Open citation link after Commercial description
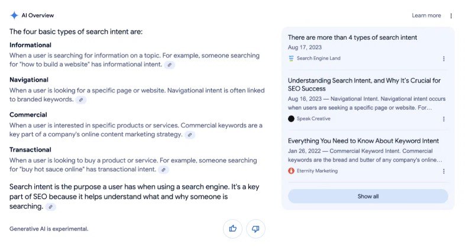The image size is (466, 247). [190, 135]
